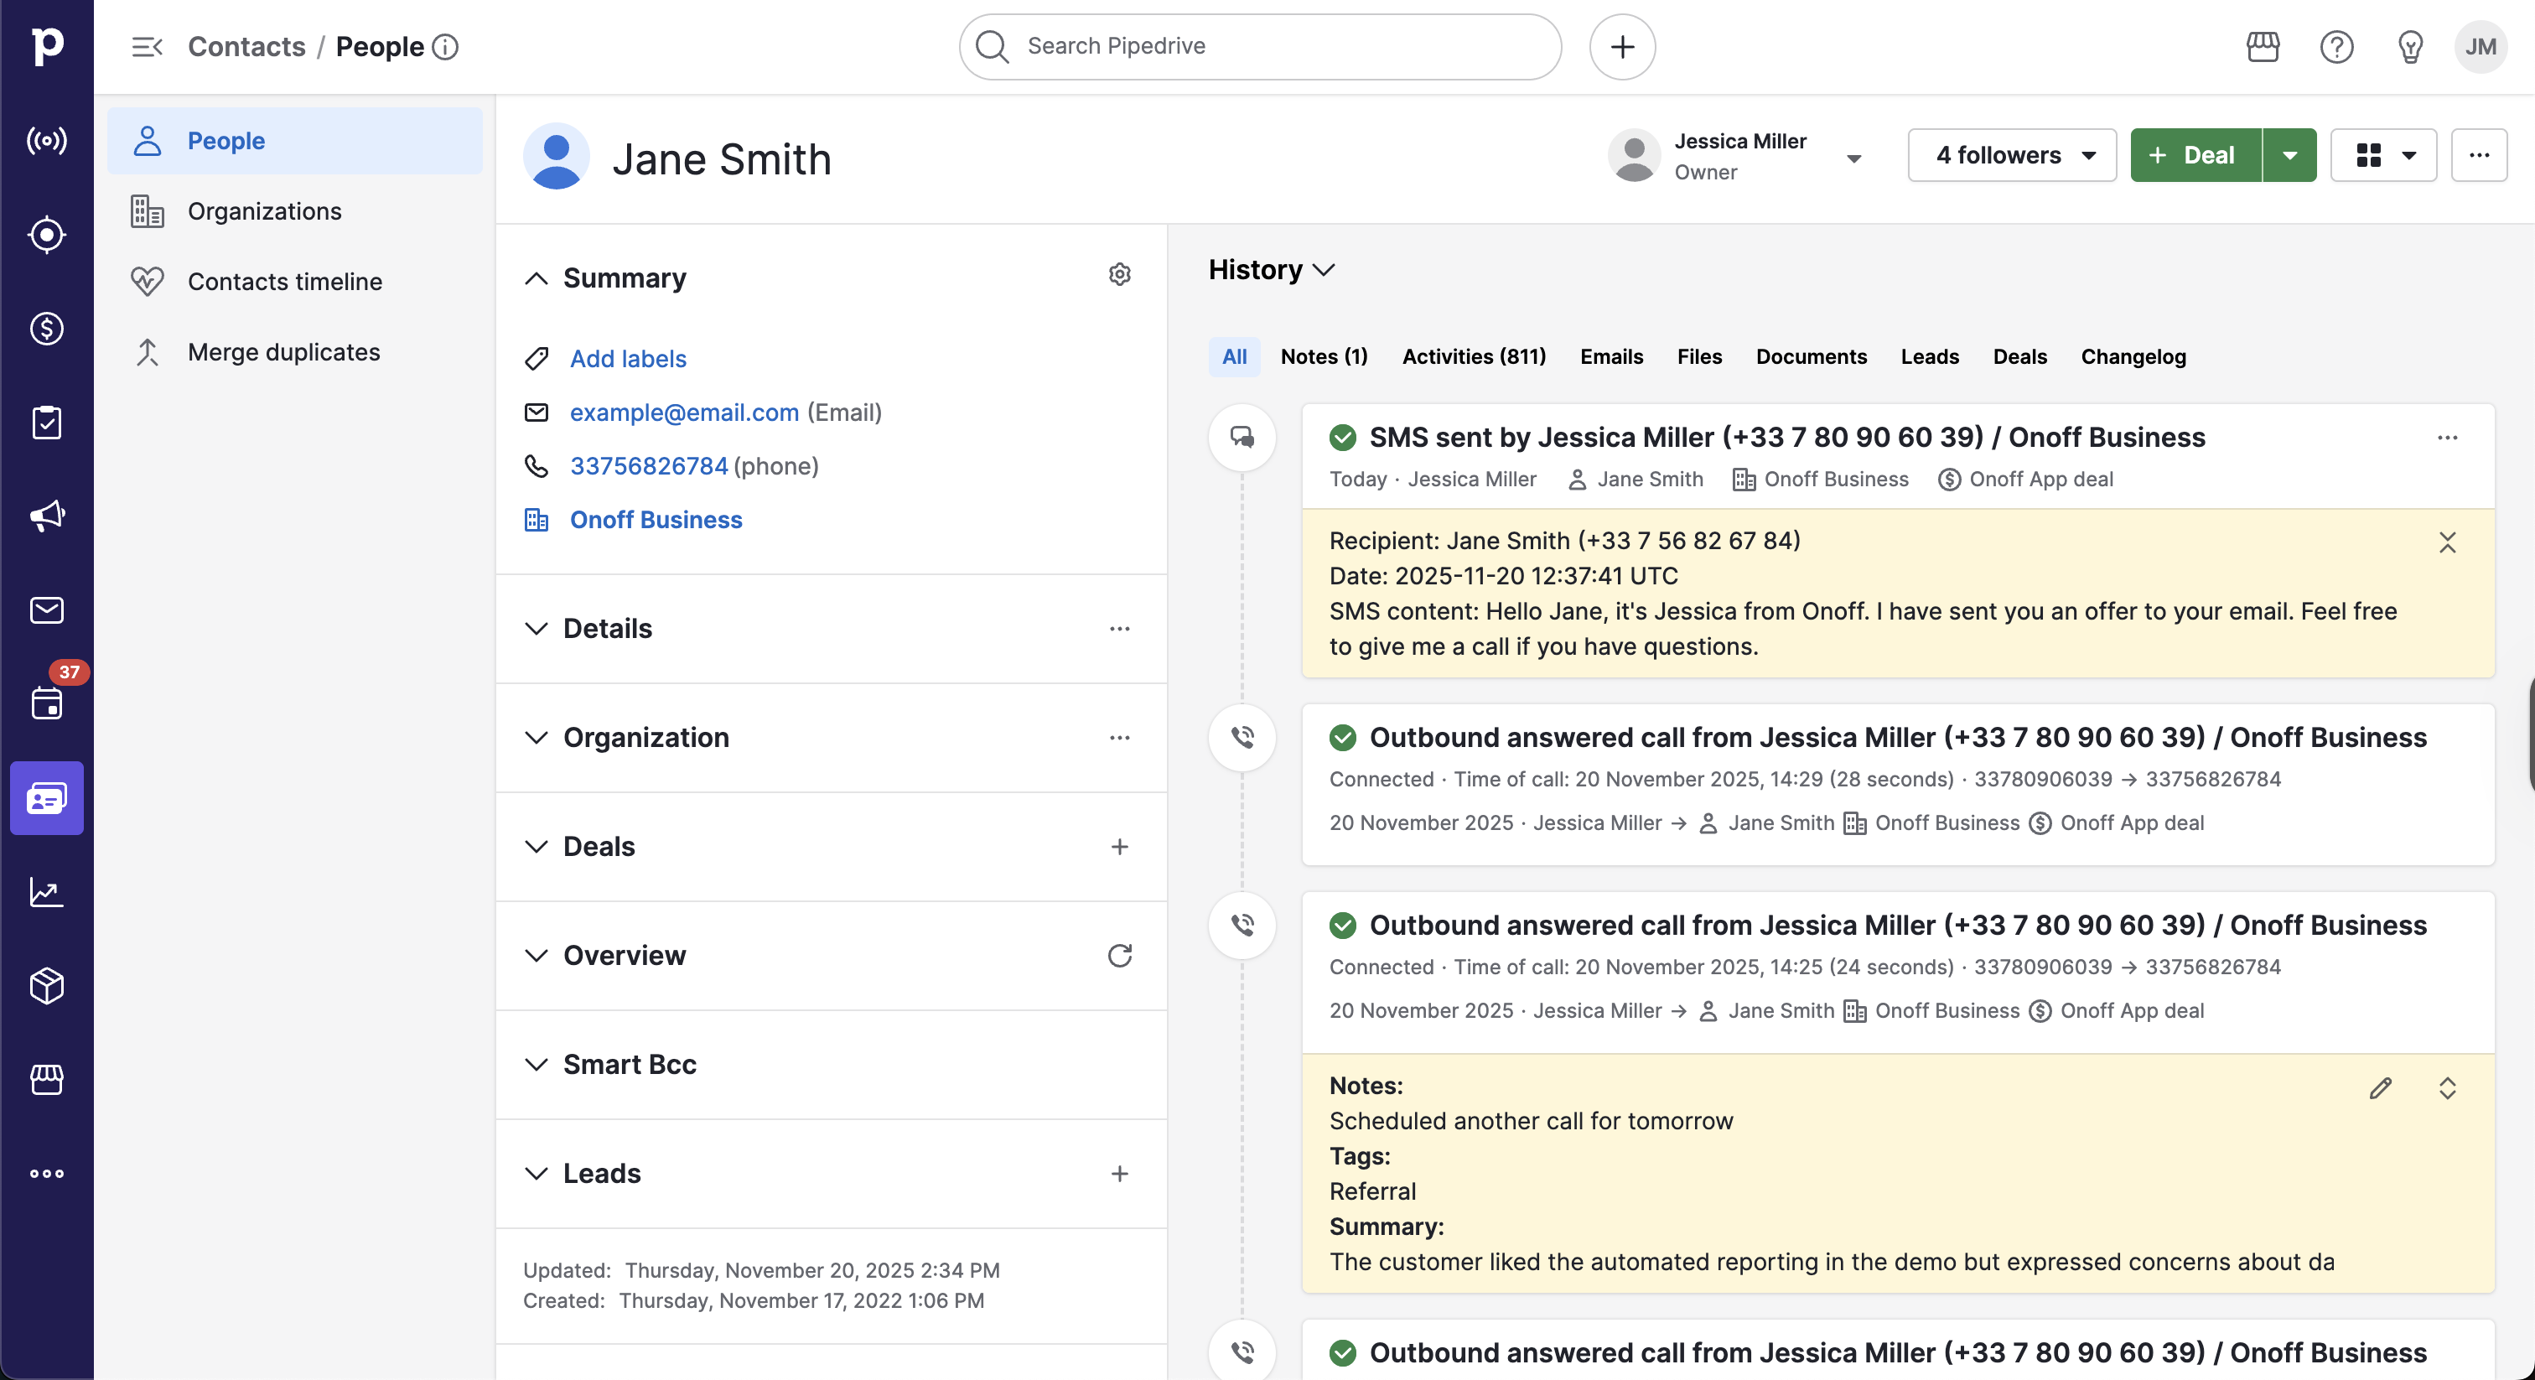The image size is (2535, 1380).
Task: Click example@email.com link
Action: click(x=684, y=412)
